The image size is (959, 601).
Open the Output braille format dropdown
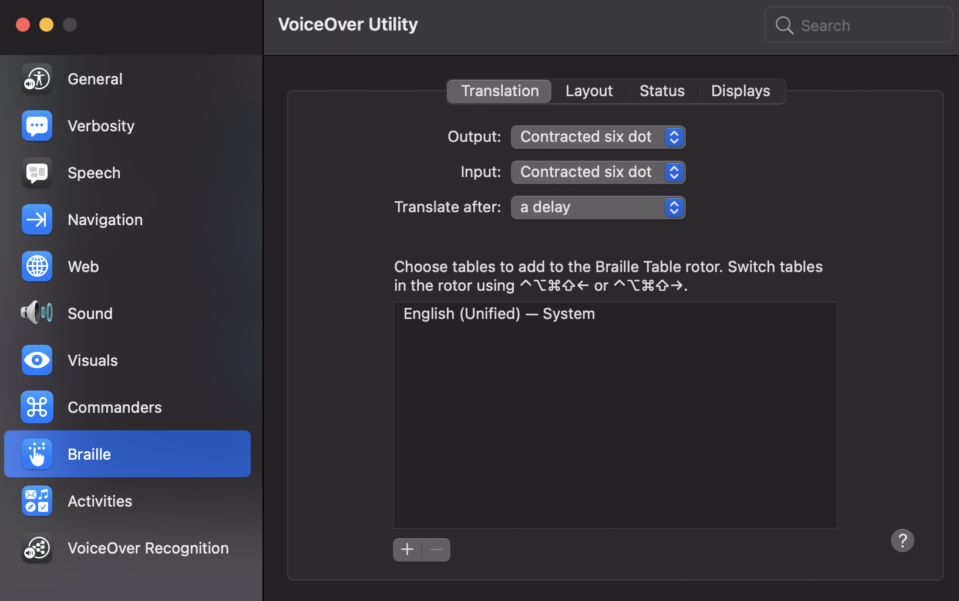coord(598,137)
